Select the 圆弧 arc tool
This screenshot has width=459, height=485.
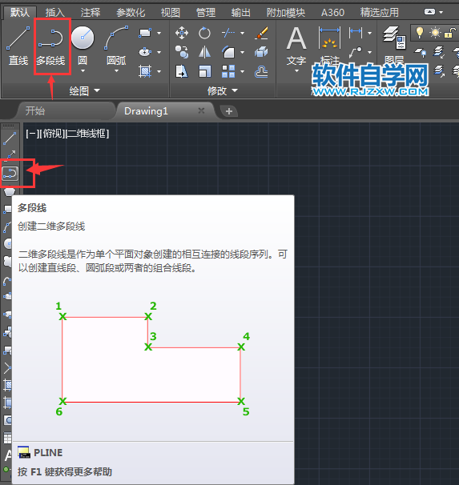(116, 45)
